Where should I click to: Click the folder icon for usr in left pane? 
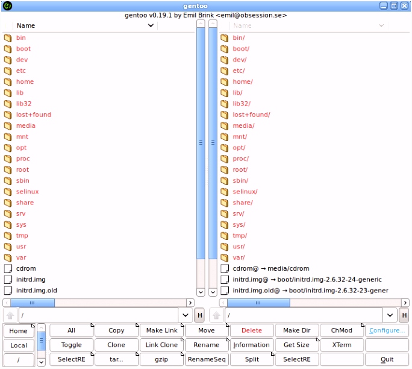click(8, 247)
